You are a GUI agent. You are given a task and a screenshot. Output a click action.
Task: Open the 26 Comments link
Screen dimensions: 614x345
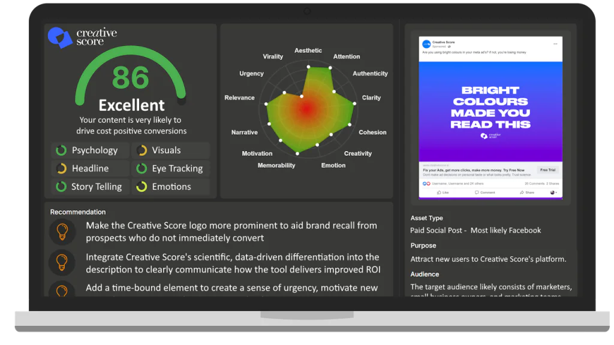(x=534, y=183)
